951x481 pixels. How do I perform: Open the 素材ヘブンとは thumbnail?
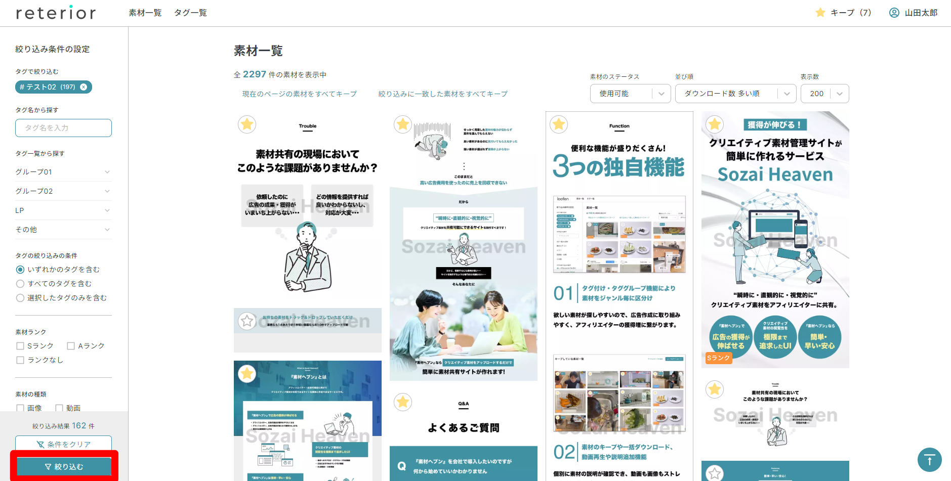click(x=308, y=421)
